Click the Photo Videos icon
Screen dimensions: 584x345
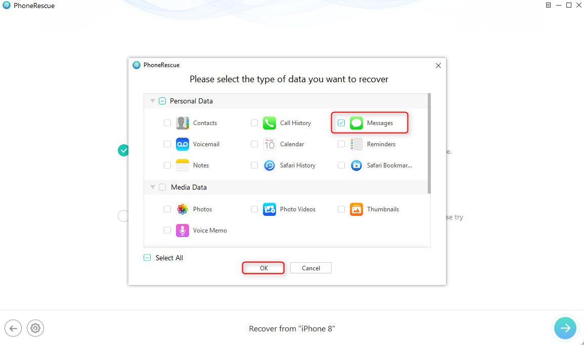269,209
